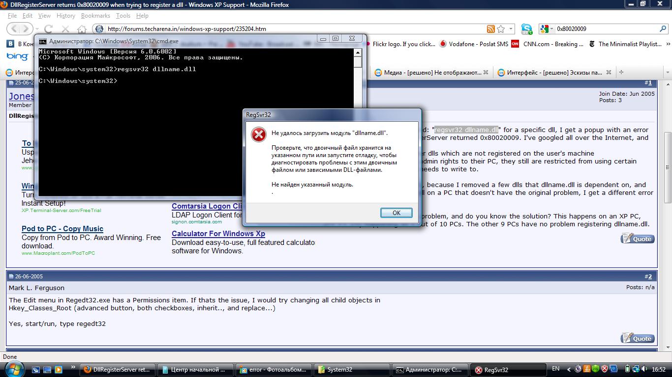This screenshot has width=672, height=377.
Task: Click the Bing logo in toolbar
Action: coord(17,57)
